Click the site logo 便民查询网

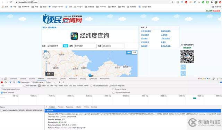(62, 19)
